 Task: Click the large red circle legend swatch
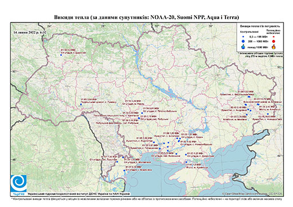(x=274, y=42)
